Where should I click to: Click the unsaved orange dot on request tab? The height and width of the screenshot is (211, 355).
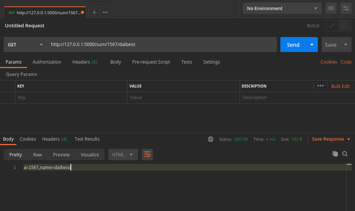coord(82,12)
